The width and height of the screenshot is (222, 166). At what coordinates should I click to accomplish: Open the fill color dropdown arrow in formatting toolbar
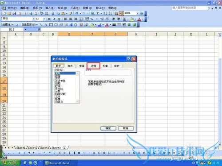(x=135, y=19)
